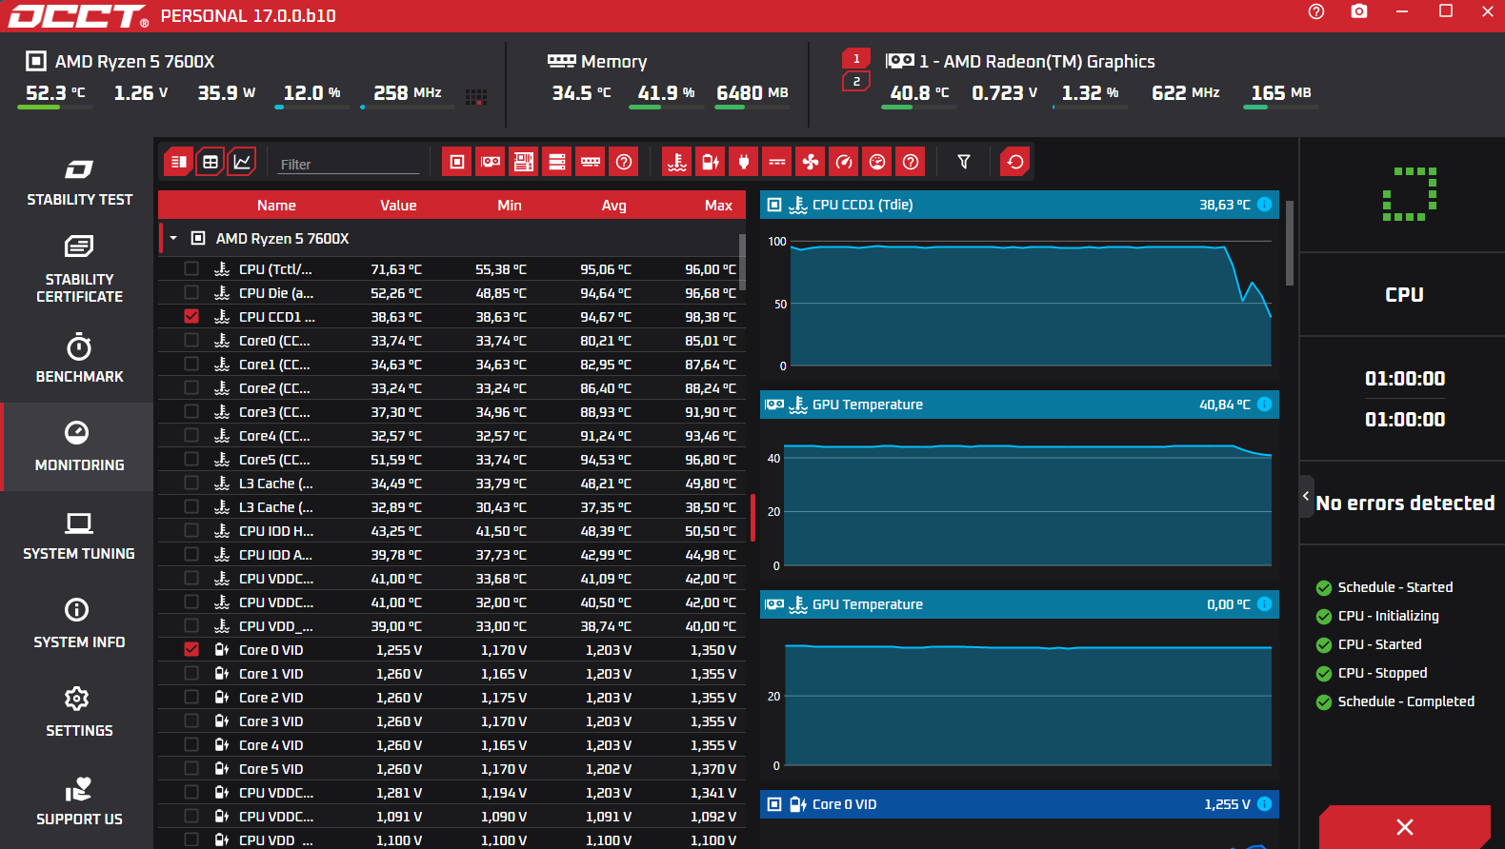1505x849 pixels.
Task: Click the Filter text field
Action: tap(349, 164)
